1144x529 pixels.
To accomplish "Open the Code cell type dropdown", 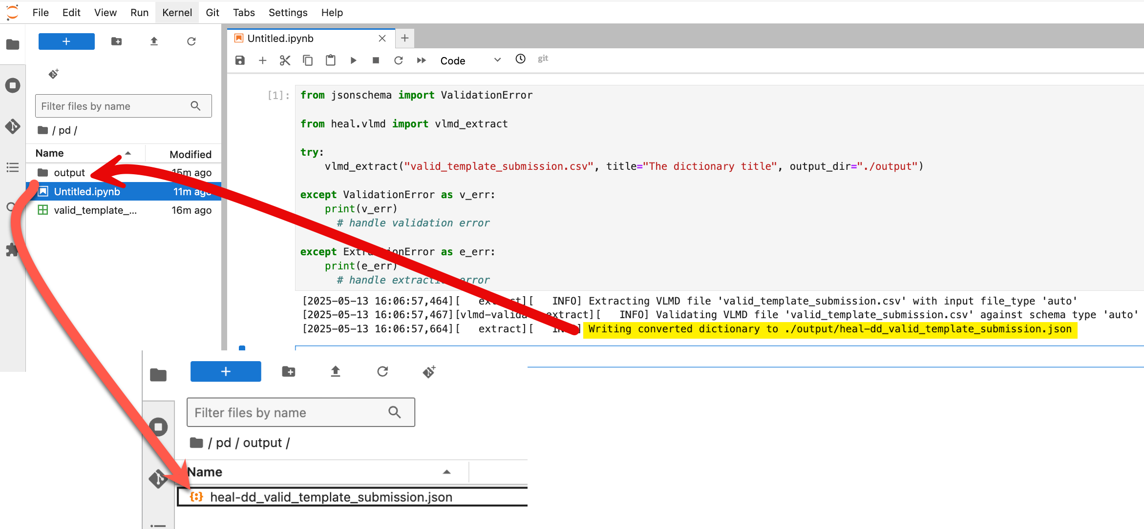I will tap(471, 61).
